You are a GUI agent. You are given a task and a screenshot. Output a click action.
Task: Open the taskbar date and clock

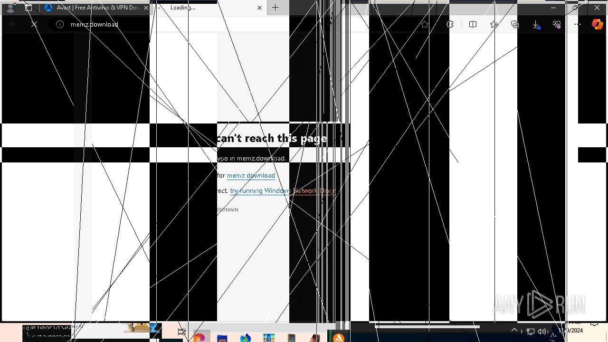pos(570,328)
